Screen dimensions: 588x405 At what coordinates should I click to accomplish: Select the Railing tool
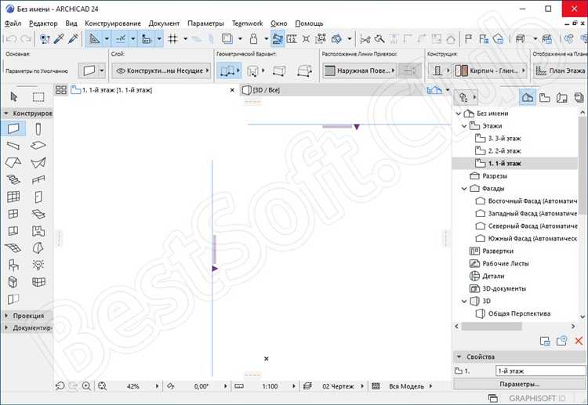(x=38, y=180)
